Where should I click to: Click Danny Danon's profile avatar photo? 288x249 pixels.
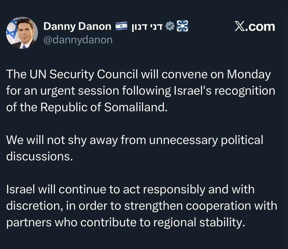[x=22, y=33]
